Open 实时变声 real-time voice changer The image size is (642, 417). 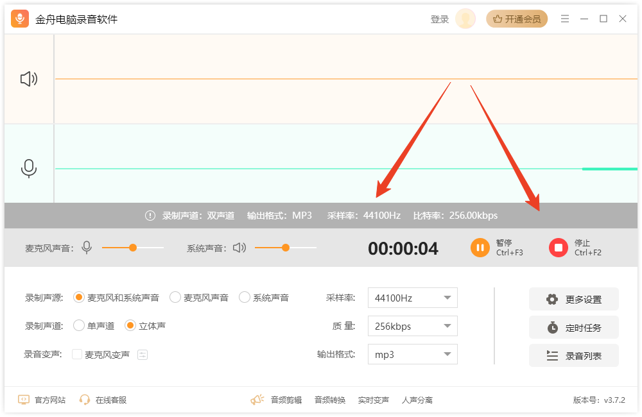click(374, 400)
